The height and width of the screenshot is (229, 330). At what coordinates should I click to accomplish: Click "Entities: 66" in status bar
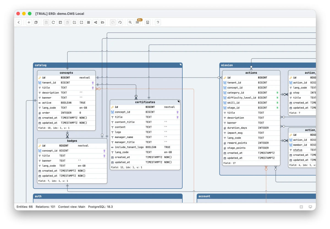click(25, 207)
